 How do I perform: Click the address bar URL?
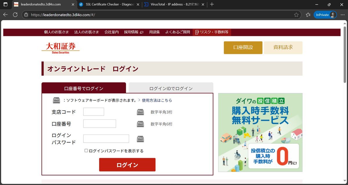click(x=63, y=15)
